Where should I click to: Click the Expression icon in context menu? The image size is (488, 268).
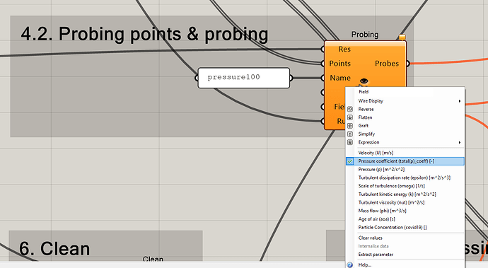[x=350, y=142]
